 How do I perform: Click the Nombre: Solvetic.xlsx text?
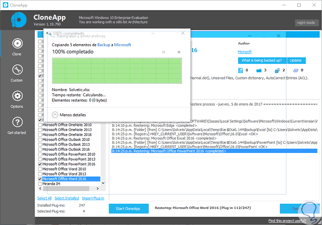click(x=71, y=90)
